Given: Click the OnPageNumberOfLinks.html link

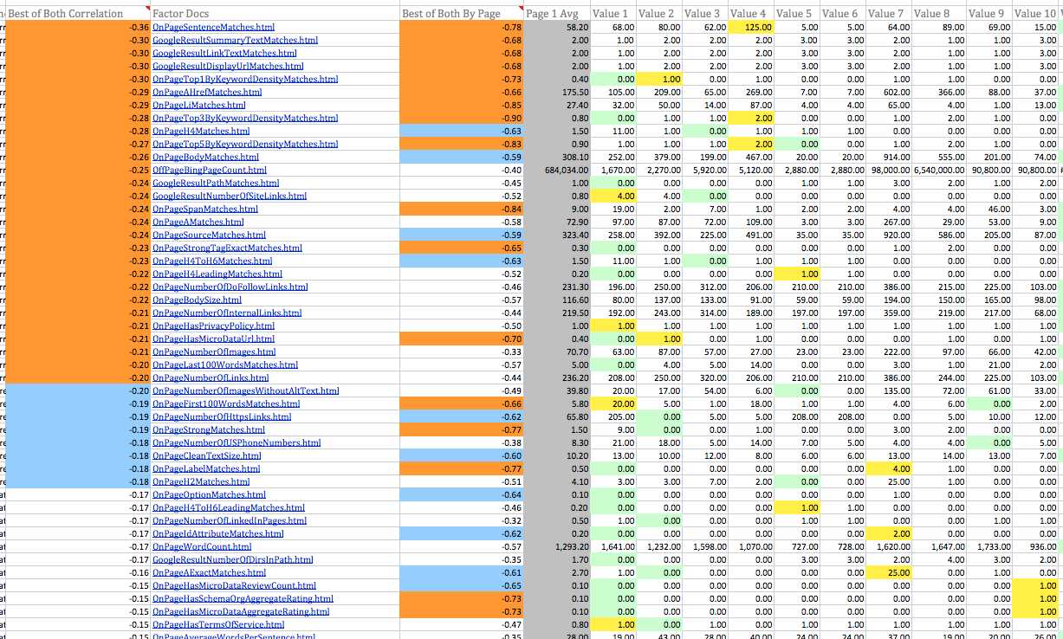Looking at the screenshot, I should [211, 378].
